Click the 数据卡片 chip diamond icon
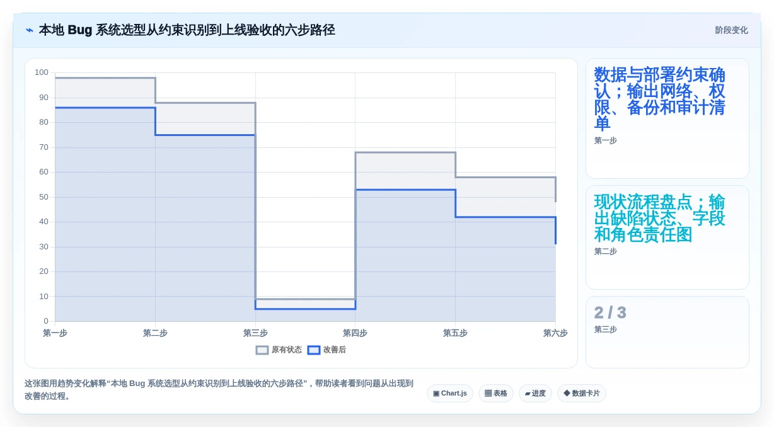 [x=567, y=394]
